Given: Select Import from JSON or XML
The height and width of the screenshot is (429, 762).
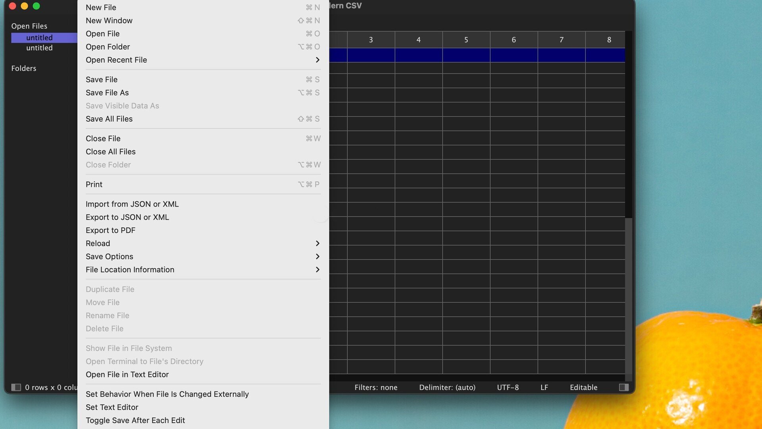Looking at the screenshot, I should [203, 204].
